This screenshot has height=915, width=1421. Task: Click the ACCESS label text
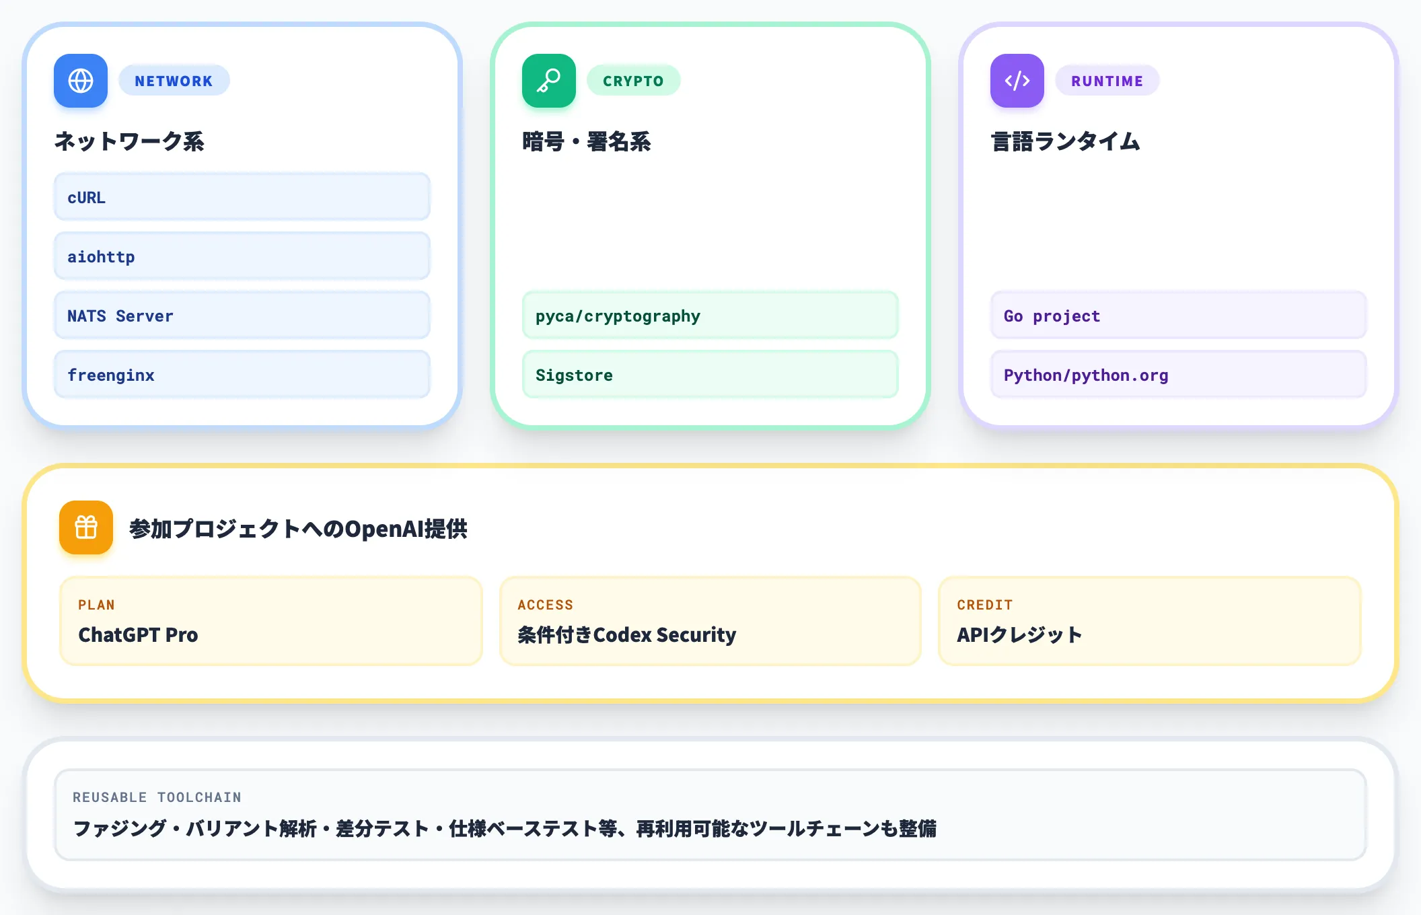546,605
